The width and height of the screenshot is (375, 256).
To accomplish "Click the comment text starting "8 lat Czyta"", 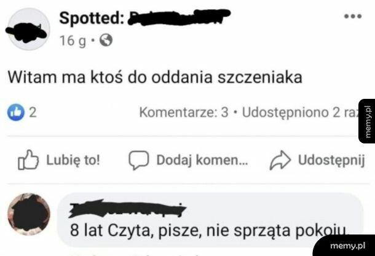I will point(209,232).
